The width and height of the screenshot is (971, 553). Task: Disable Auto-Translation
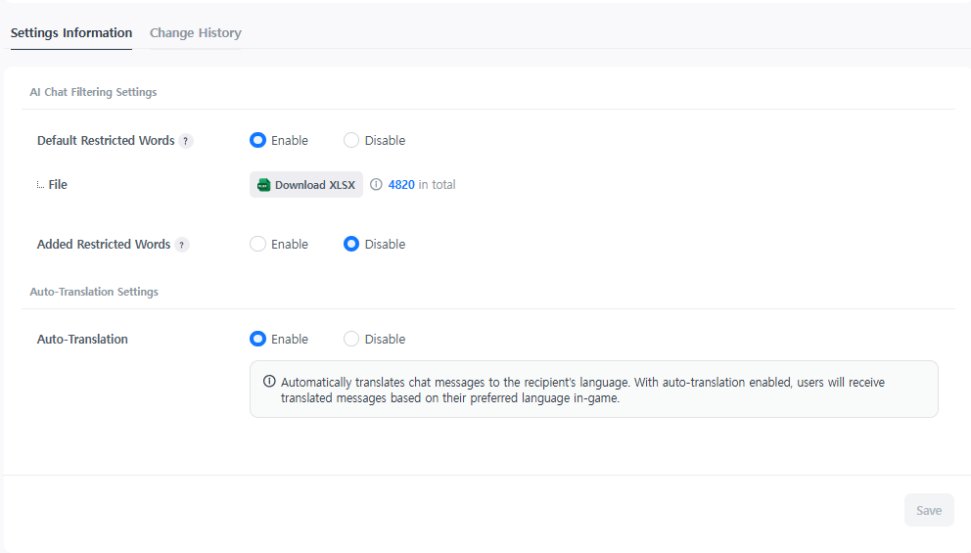pos(351,339)
